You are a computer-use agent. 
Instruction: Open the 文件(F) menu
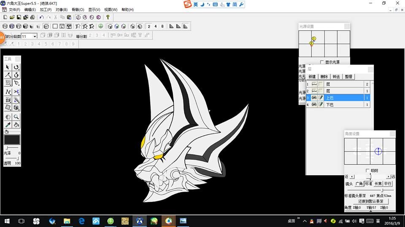(14, 10)
